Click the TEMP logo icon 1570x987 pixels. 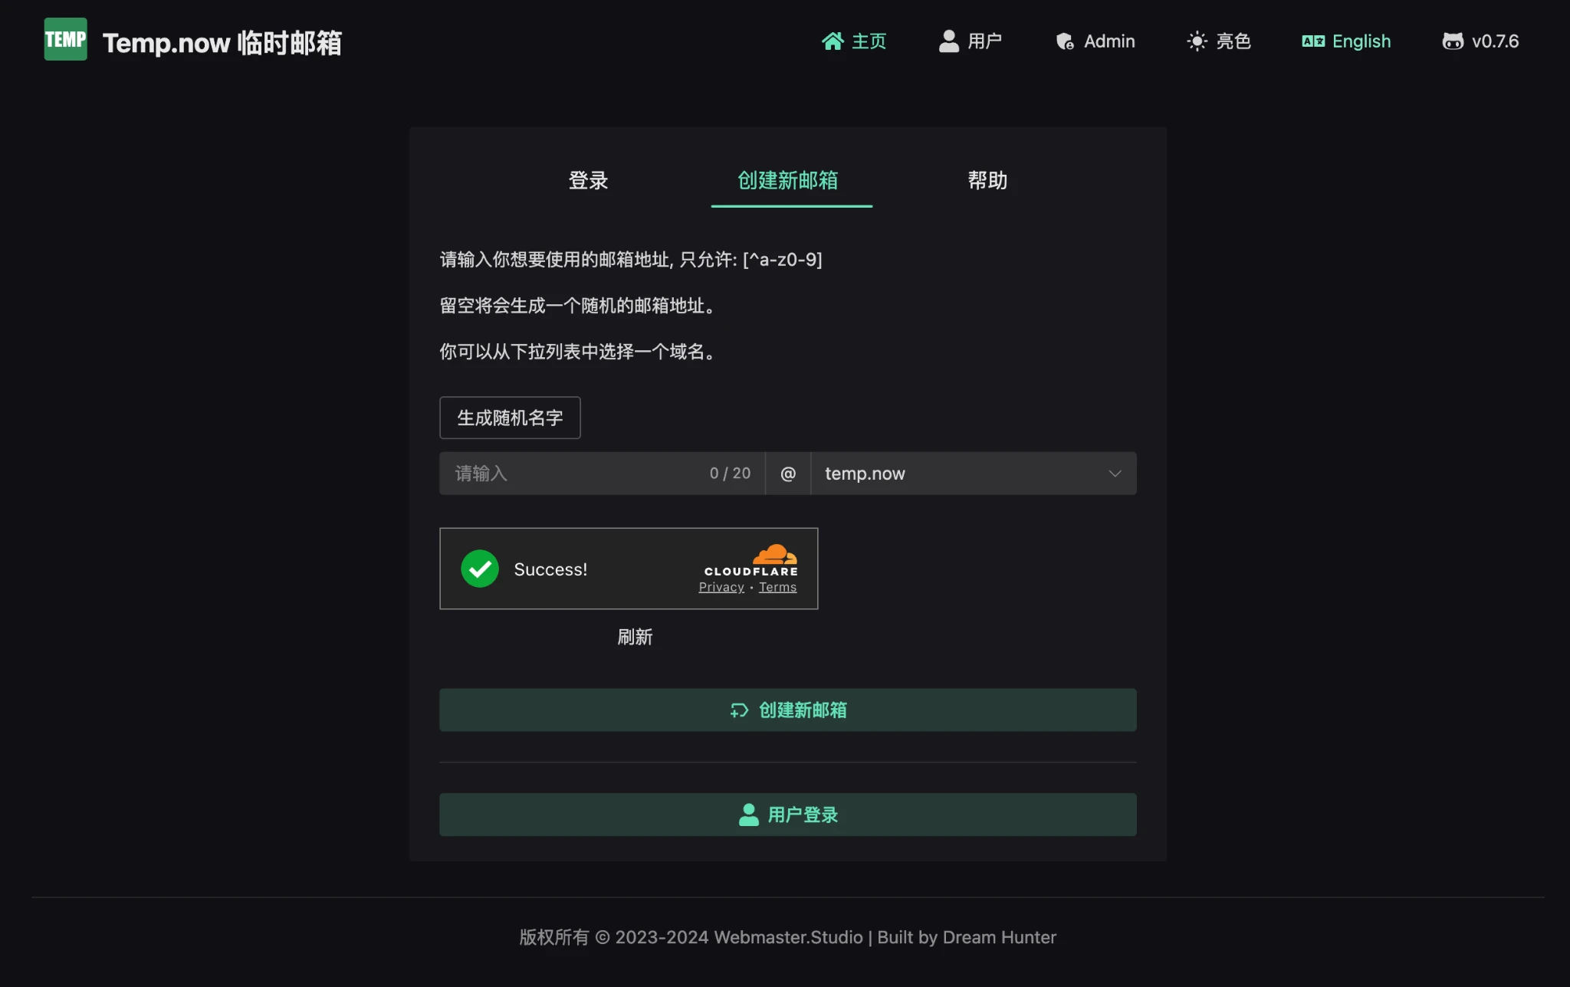point(64,38)
